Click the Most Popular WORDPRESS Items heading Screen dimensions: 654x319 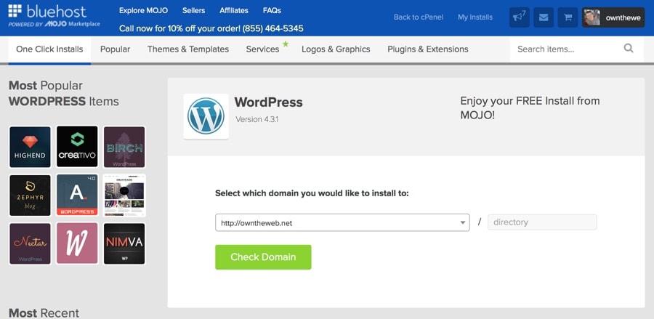[x=64, y=94]
